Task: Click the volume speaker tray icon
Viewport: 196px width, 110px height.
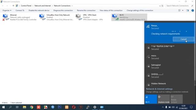Action: 173,107
